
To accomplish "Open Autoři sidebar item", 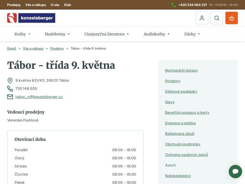I will click(170, 165).
